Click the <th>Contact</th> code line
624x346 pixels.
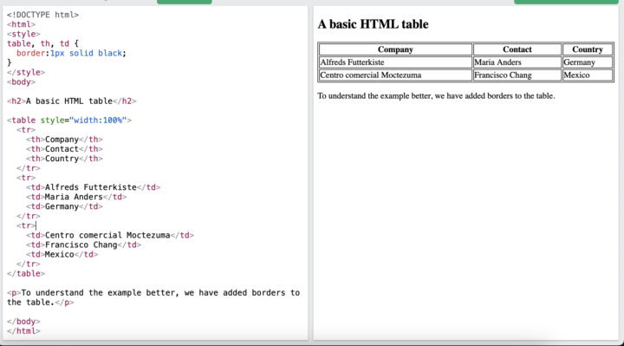tap(64, 149)
